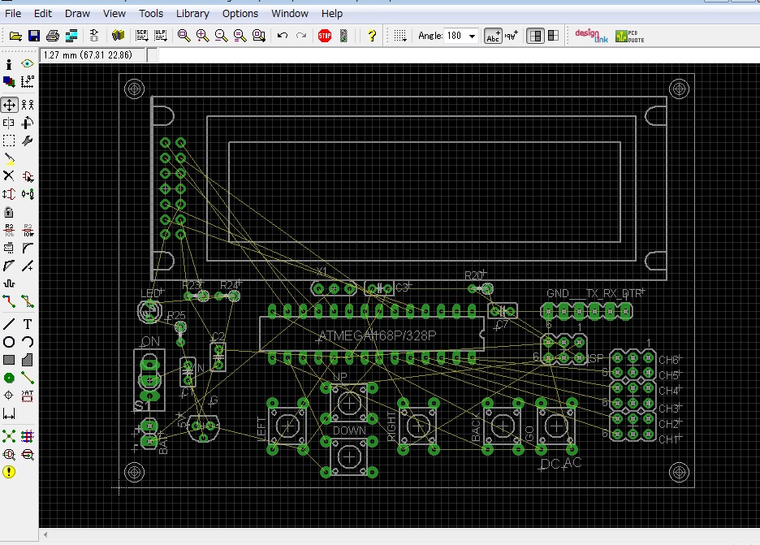Choose the Via tool (green octagon)

point(9,378)
